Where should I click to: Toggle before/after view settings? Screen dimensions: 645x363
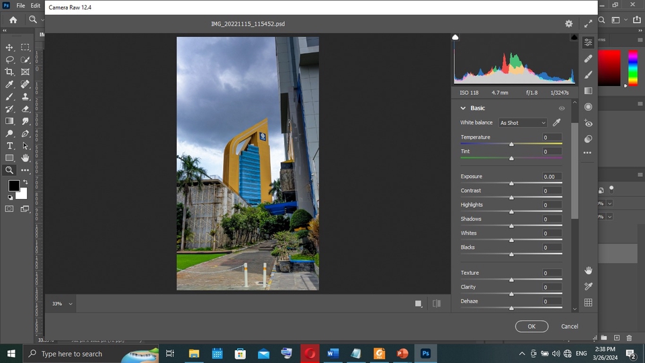[437, 304]
